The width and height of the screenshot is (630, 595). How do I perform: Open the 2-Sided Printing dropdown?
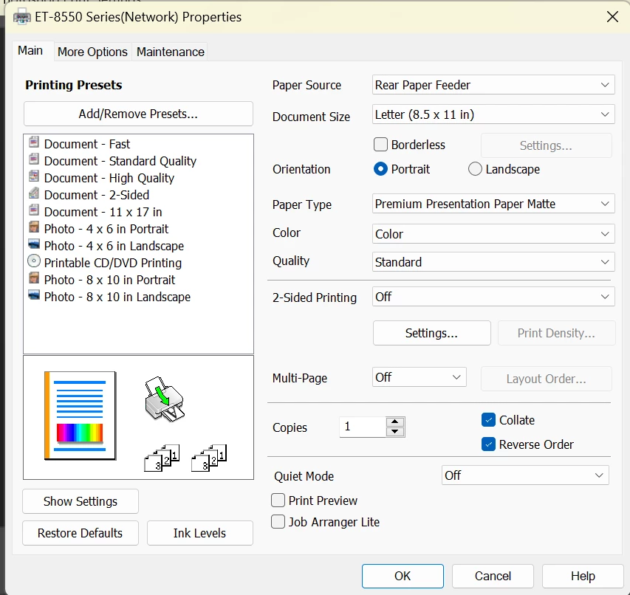point(493,297)
